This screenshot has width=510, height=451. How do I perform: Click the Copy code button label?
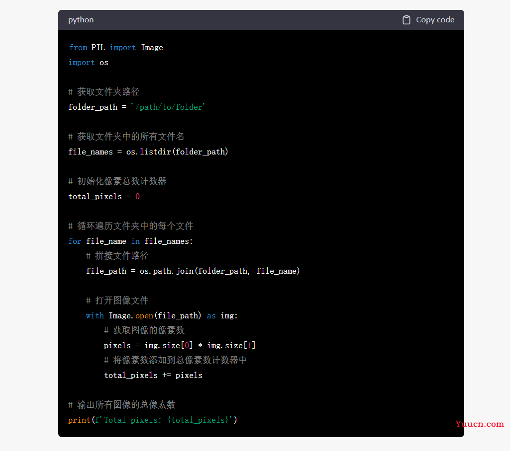pyautogui.click(x=435, y=20)
